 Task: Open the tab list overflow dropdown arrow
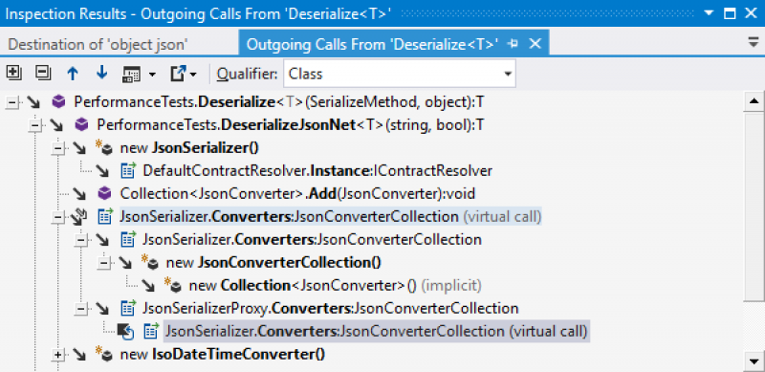(x=754, y=43)
